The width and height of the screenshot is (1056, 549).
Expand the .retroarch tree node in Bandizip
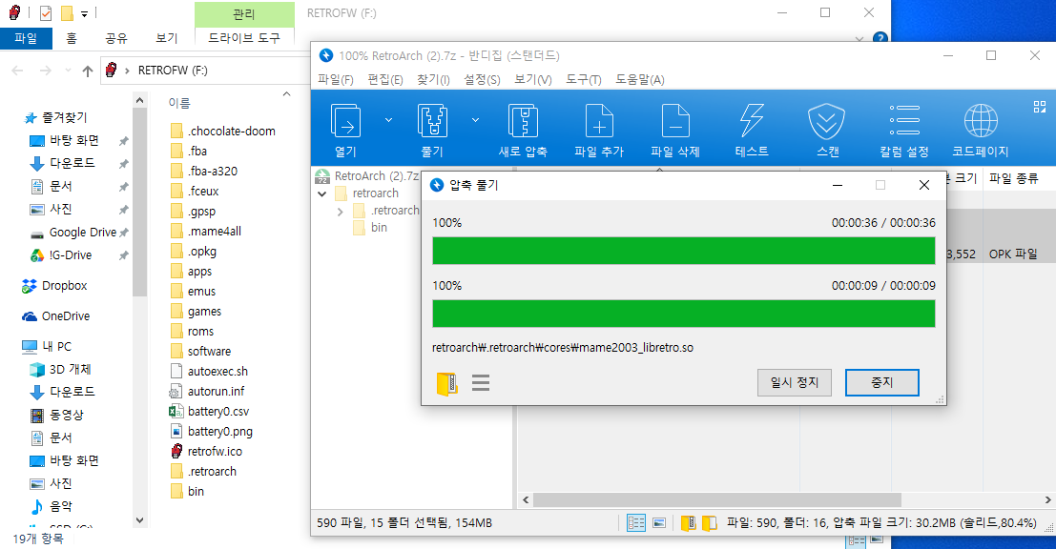341,212
